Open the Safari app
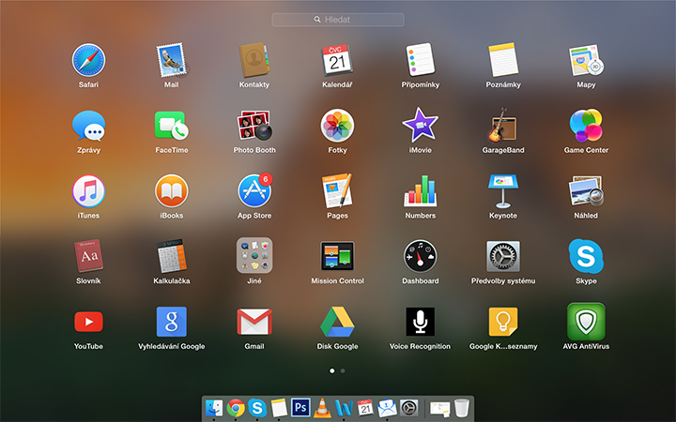The width and height of the screenshot is (676, 422). (88, 60)
